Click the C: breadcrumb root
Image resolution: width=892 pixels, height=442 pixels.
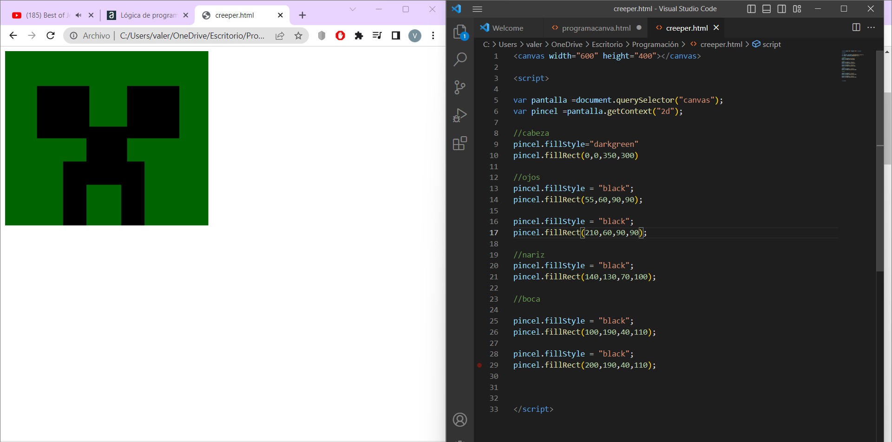[486, 44]
